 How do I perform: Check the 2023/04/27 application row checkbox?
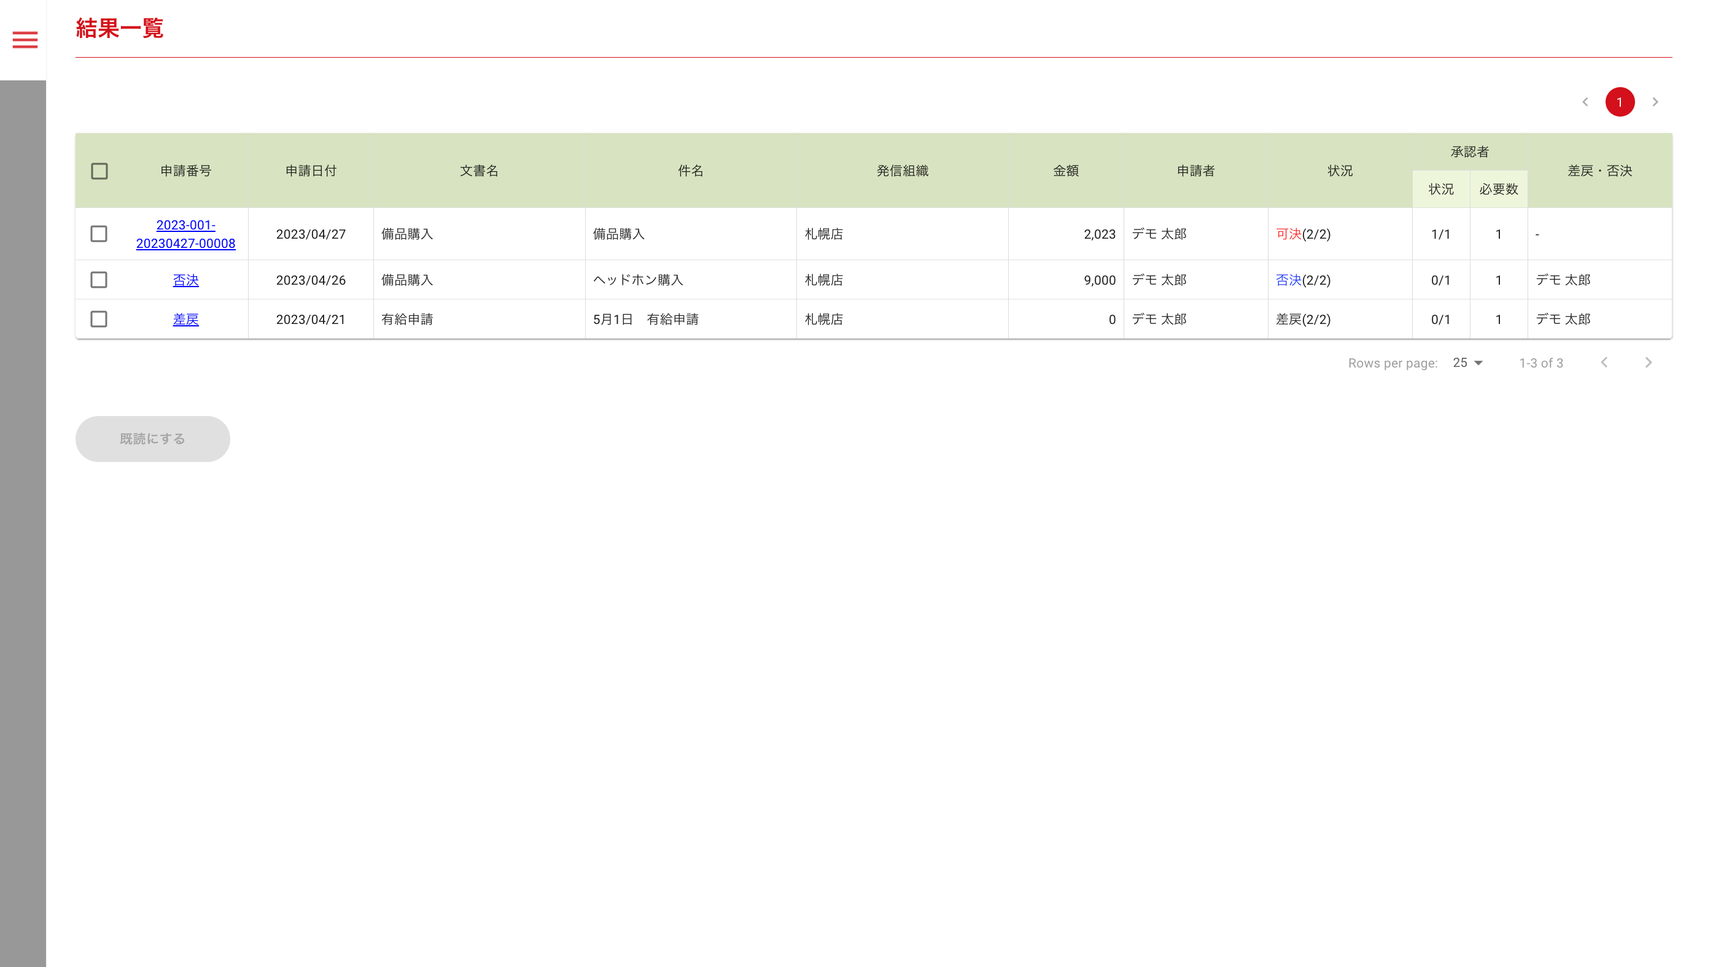point(99,234)
